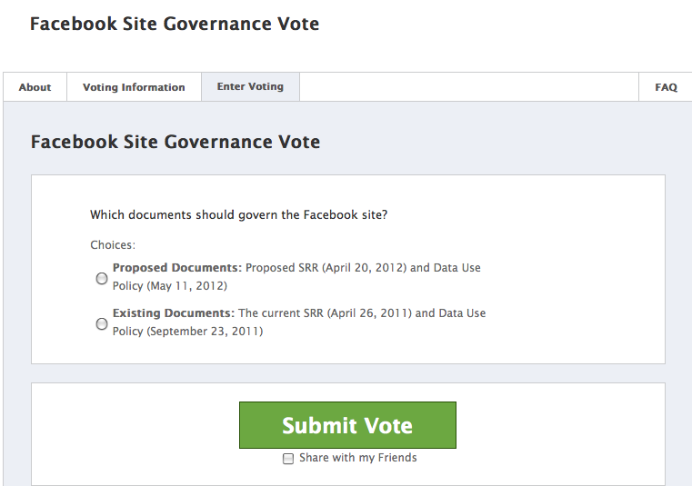Click the 'Share with my Friends' label text
The width and height of the screenshot is (692, 486).
pos(358,458)
